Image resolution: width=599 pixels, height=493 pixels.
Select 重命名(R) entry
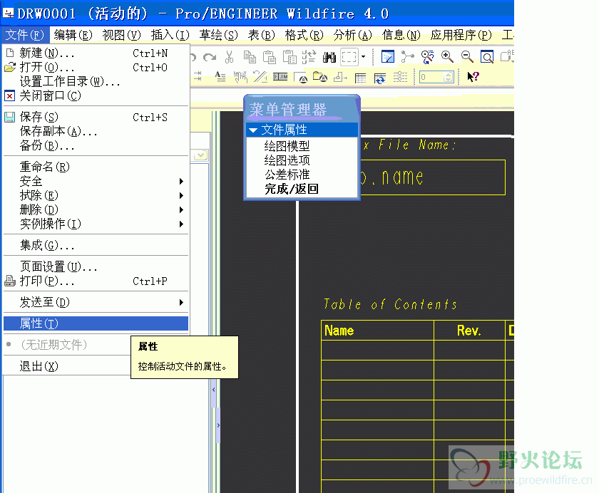[x=96, y=167]
